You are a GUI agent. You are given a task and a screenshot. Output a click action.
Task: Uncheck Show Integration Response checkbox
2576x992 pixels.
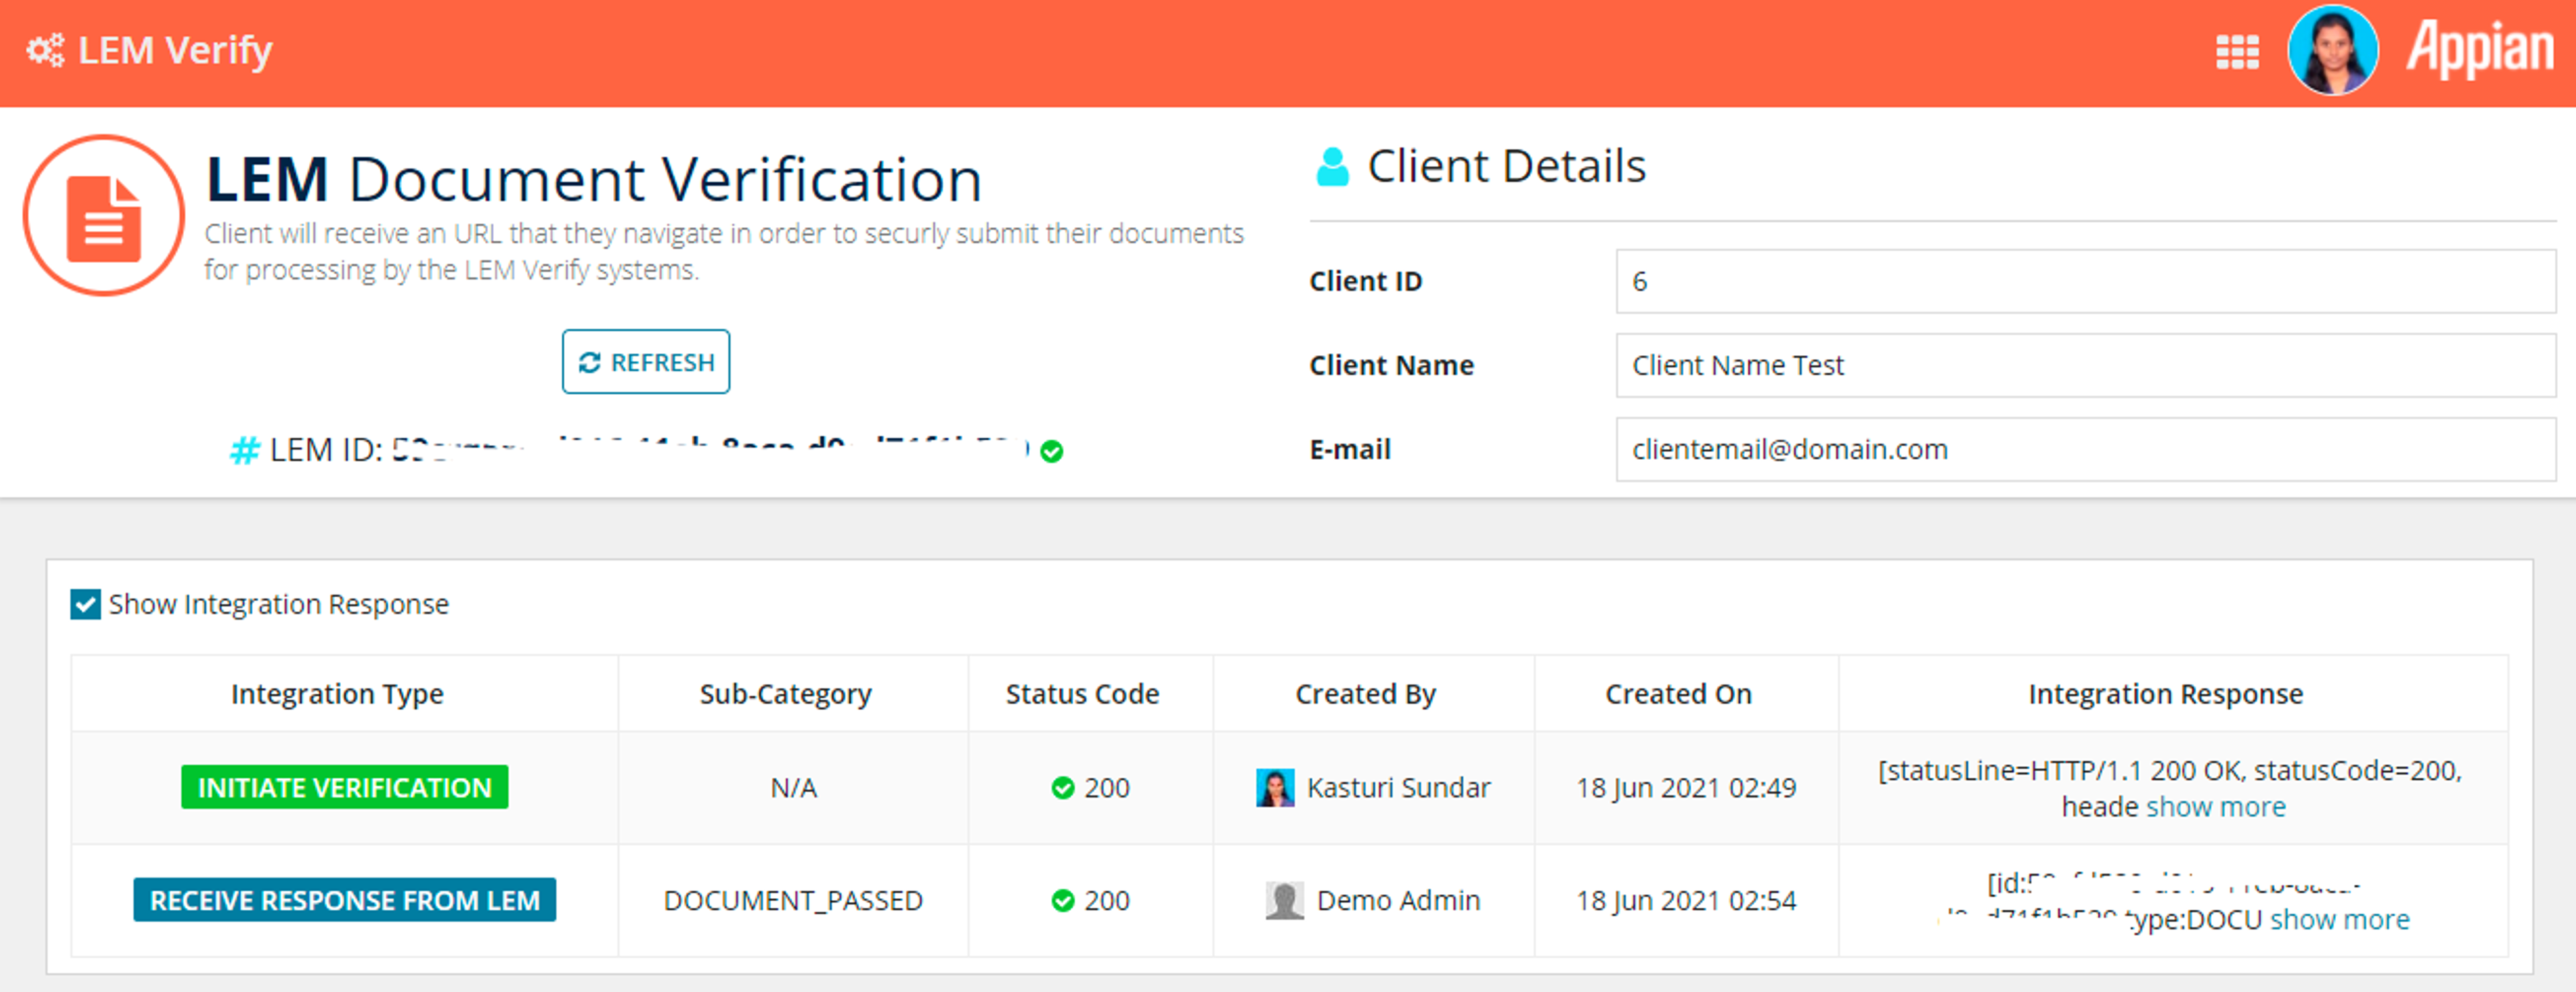(x=85, y=605)
